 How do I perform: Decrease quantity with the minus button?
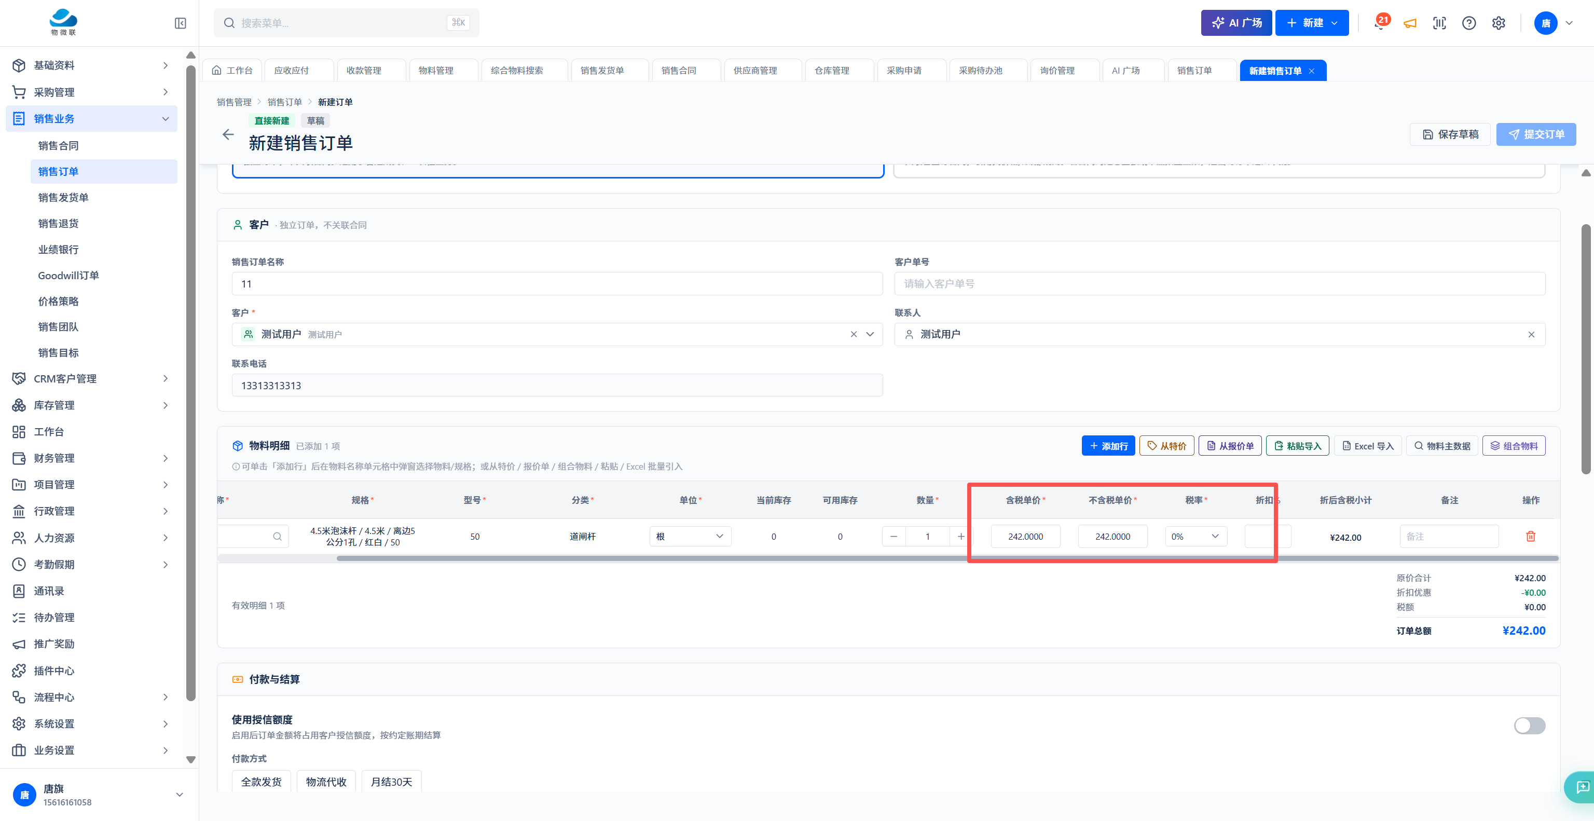[x=894, y=537]
